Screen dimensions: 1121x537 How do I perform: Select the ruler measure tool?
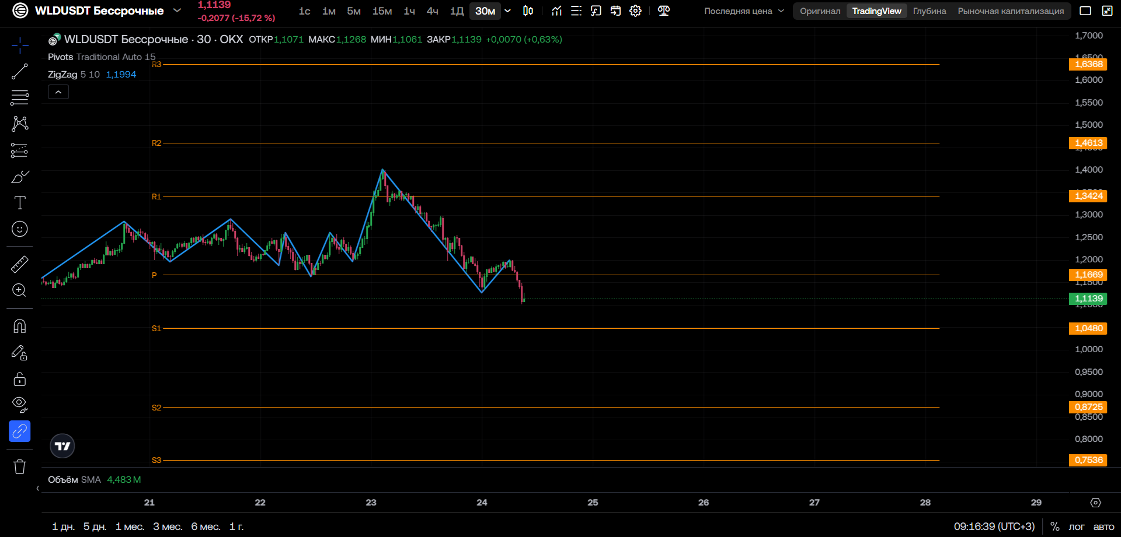click(19, 264)
